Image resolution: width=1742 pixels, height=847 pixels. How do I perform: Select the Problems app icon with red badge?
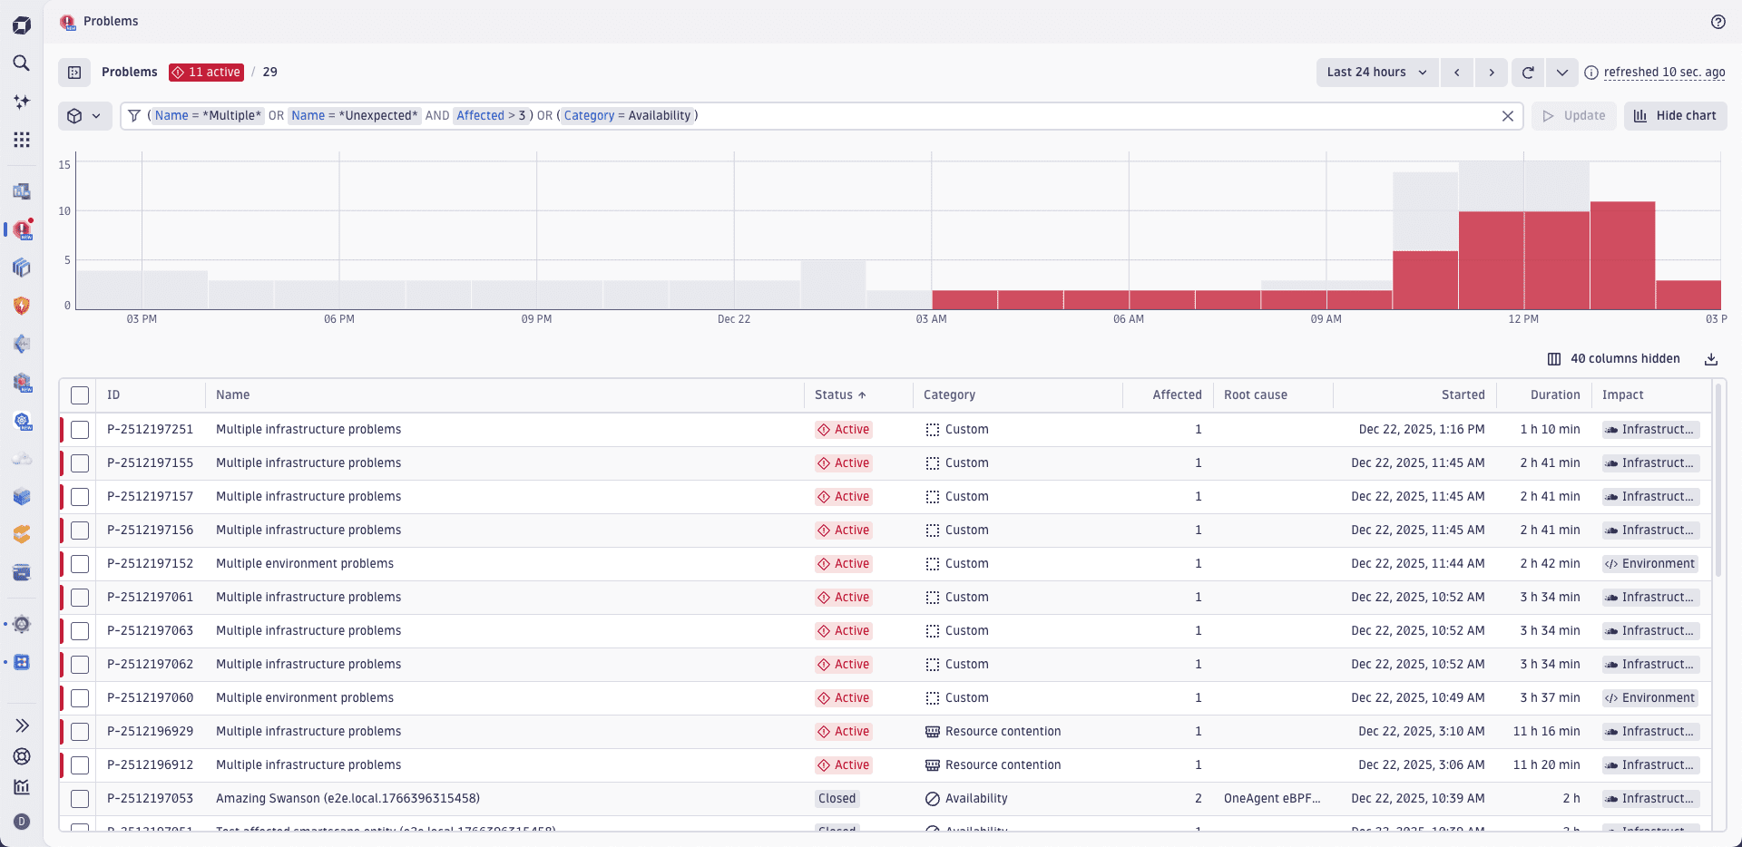pyautogui.click(x=22, y=229)
